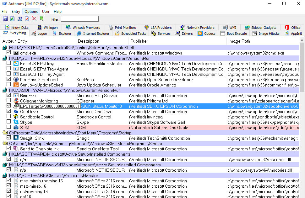
Task: Open the File menu
Action: coord(4,12)
